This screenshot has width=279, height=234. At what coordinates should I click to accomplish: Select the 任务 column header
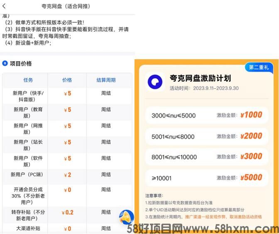28,80
